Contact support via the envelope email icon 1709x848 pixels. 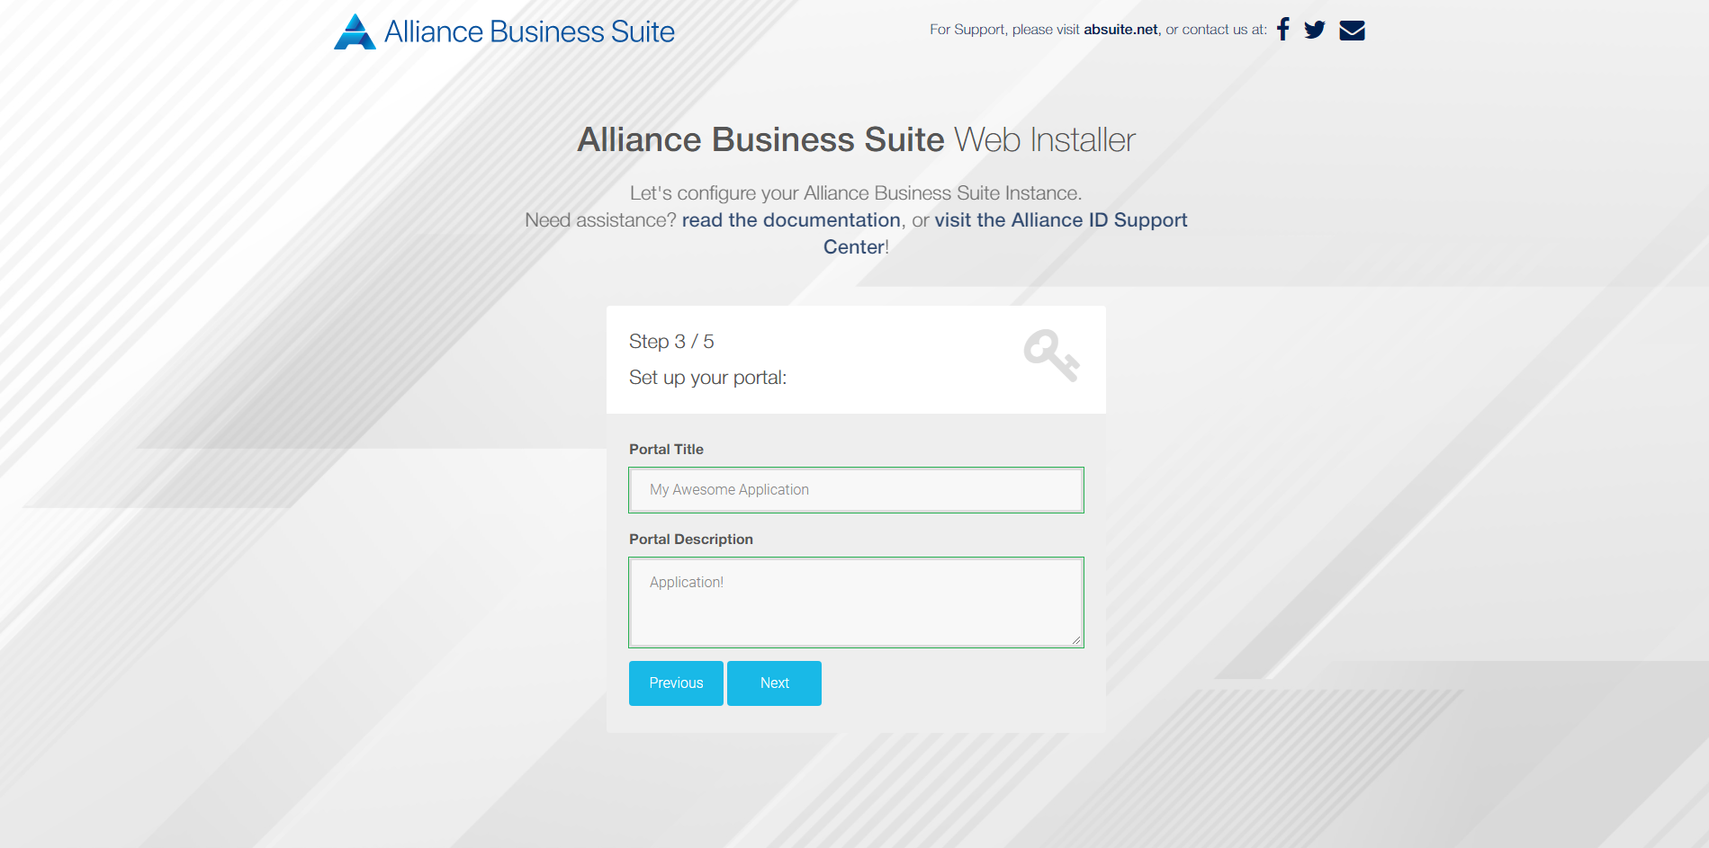1352,31
